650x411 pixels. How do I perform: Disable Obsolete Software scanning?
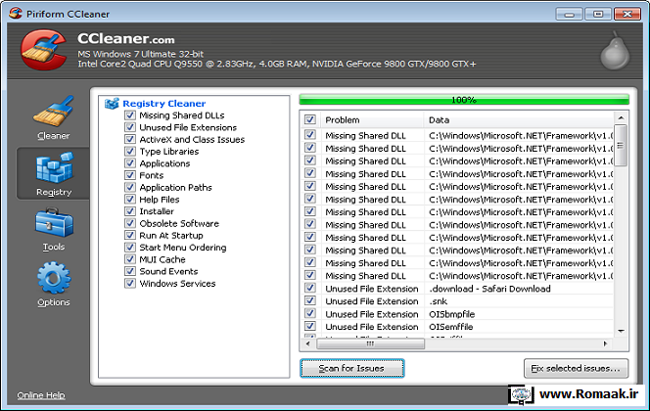130,223
